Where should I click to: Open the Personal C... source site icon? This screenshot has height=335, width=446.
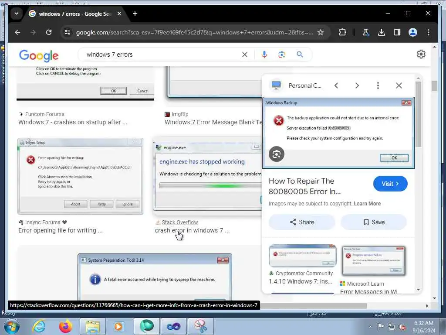(276, 85)
